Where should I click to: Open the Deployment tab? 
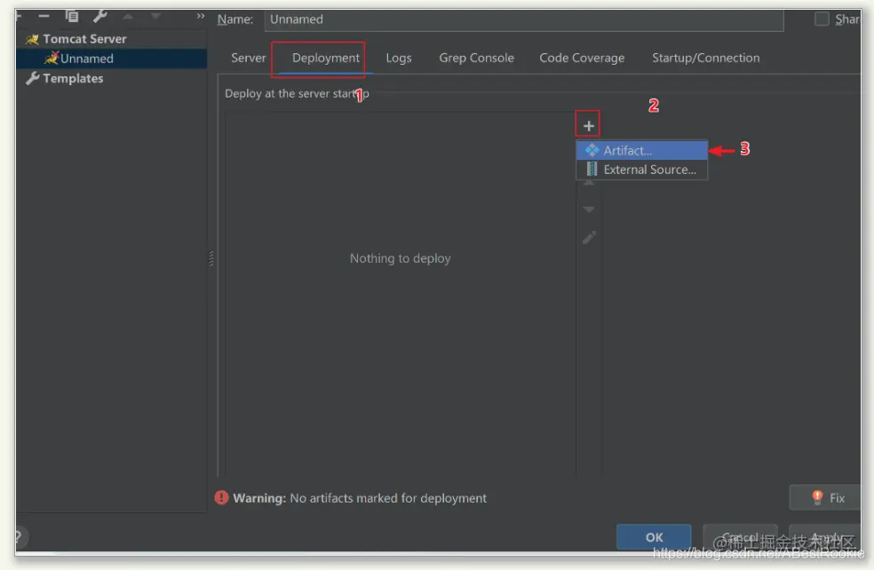[325, 58]
